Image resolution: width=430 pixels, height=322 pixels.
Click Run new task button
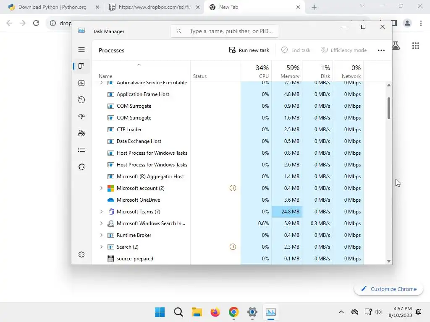pyautogui.click(x=249, y=50)
